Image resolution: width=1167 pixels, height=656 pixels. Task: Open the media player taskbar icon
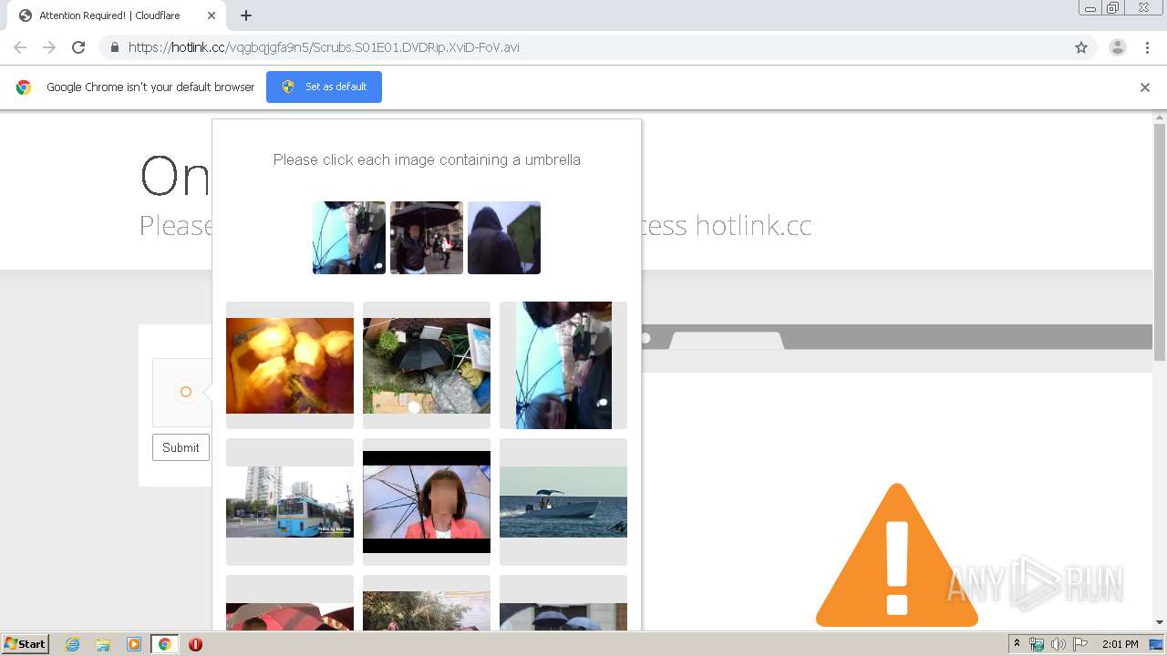[134, 644]
